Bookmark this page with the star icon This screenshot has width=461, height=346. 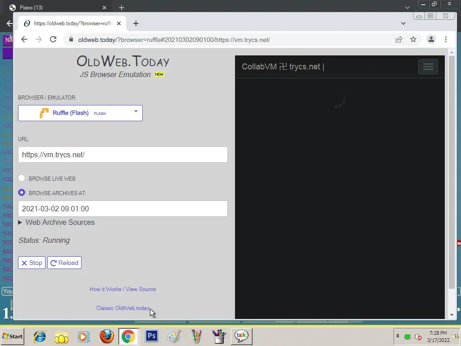413,40
